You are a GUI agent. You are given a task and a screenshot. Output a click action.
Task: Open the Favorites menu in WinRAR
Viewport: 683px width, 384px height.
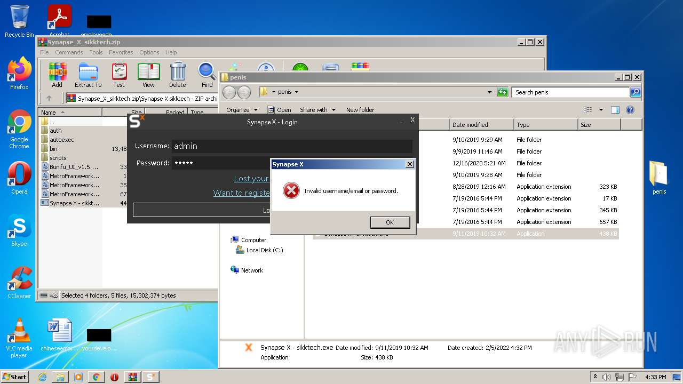coord(121,52)
